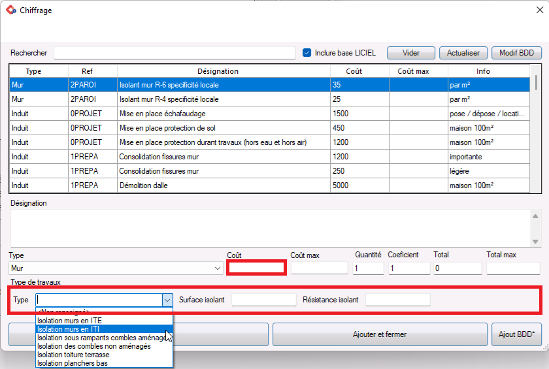Click the Total field
The width and height of the screenshot is (549, 369).
point(457,268)
